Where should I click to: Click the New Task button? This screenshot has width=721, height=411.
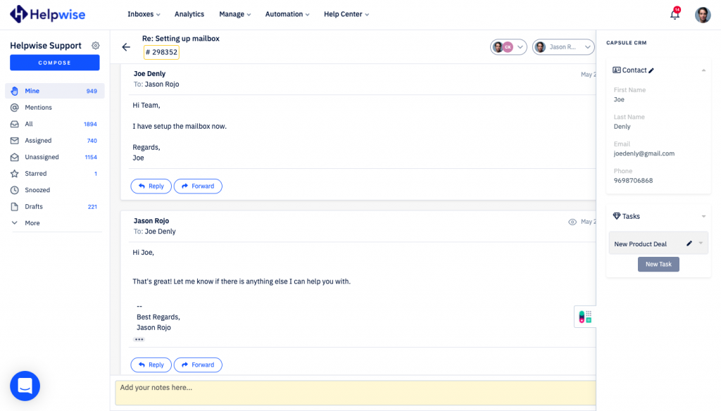coord(658,265)
